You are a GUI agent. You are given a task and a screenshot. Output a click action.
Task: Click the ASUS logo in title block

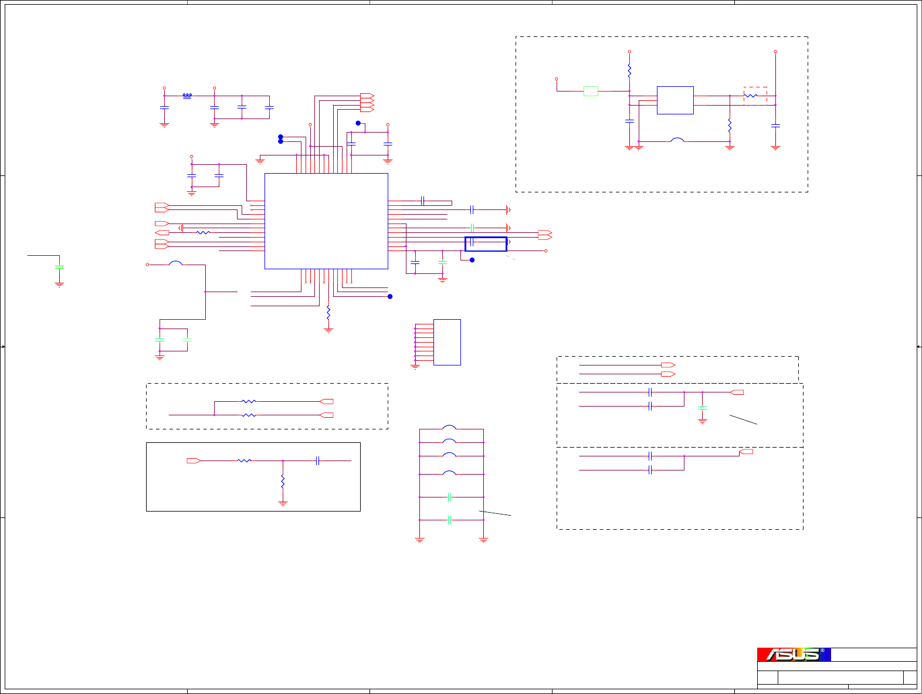pos(794,655)
